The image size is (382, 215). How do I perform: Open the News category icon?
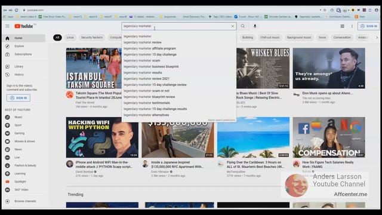(8, 149)
